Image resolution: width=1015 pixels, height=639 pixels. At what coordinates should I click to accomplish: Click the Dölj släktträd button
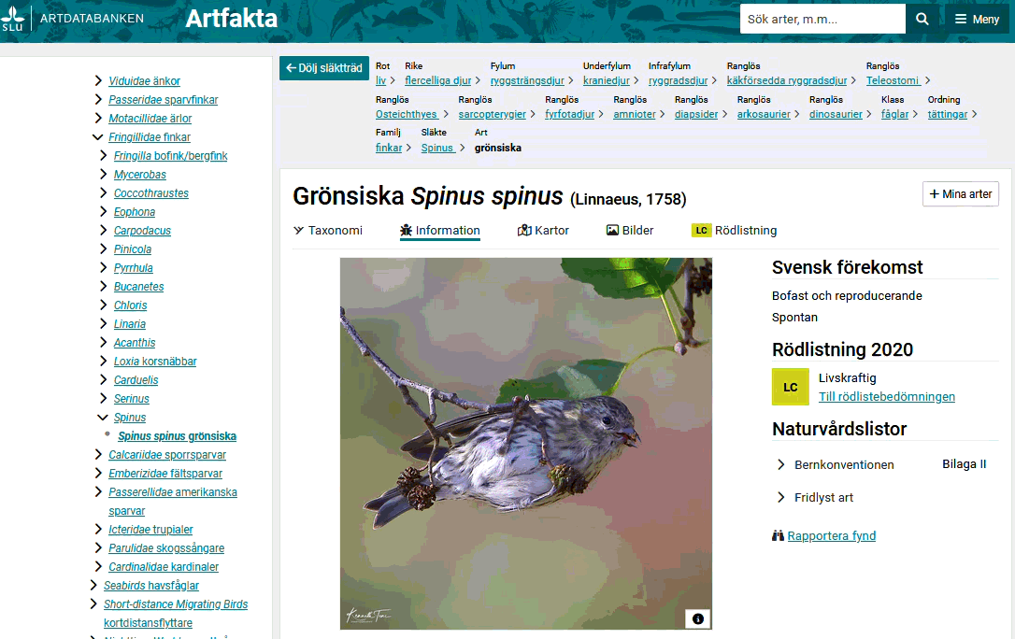[x=323, y=68]
